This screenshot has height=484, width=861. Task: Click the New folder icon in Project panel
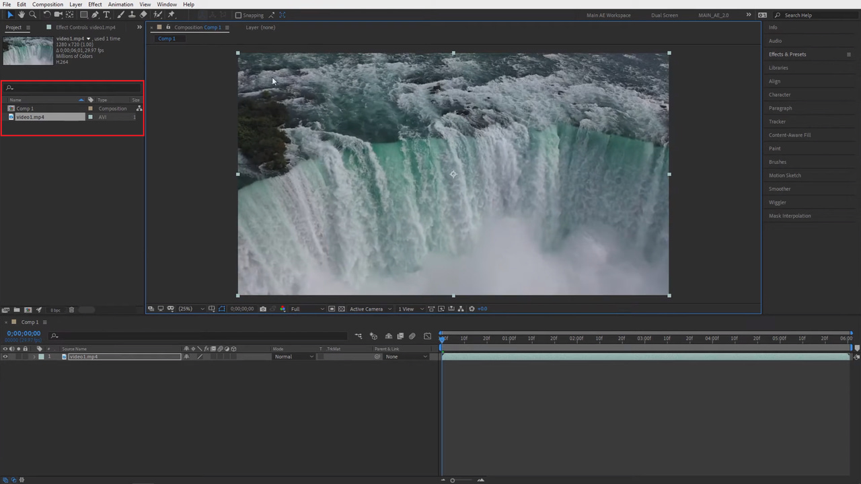tap(16, 310)
